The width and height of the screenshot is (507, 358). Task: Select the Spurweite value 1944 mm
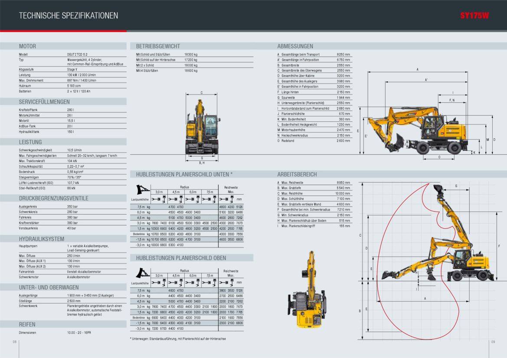pos(343,98)
